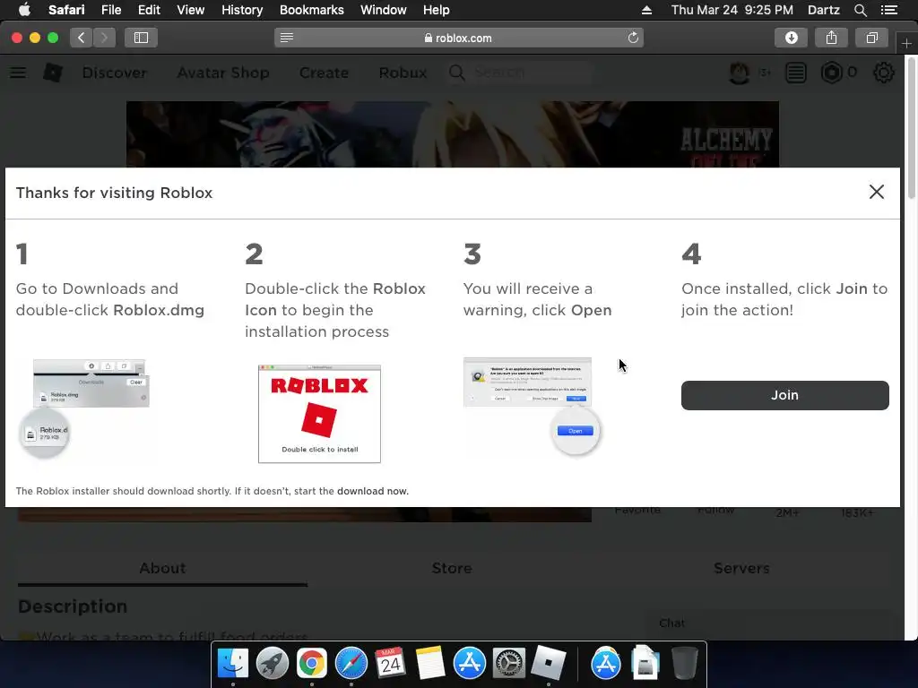Open the Roblox notifications list icon
This screenshot has width=918, height=688.
point(796,73)
